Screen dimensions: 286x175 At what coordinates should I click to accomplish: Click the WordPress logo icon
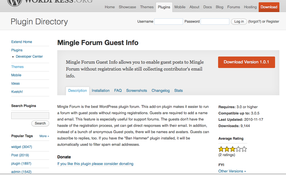15,3
